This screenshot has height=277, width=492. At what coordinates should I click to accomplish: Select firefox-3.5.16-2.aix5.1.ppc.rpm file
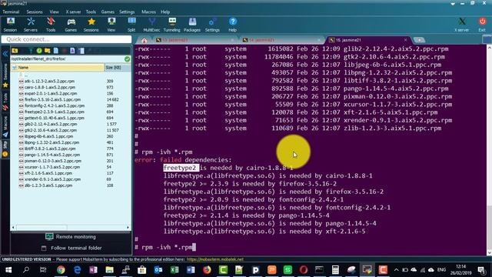pos(52,99)
